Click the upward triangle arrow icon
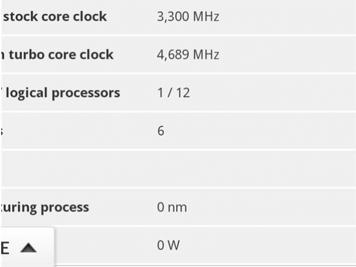Viewport: 356px width, 267px height. 28,247
